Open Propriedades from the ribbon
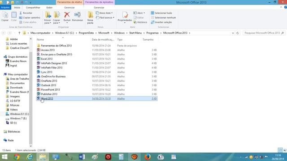This screenshot has width=287, height=161. [125, 17]
